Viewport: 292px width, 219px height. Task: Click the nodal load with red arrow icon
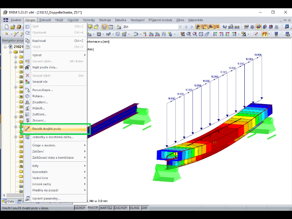pyautogui.click(x=145, y=34)
